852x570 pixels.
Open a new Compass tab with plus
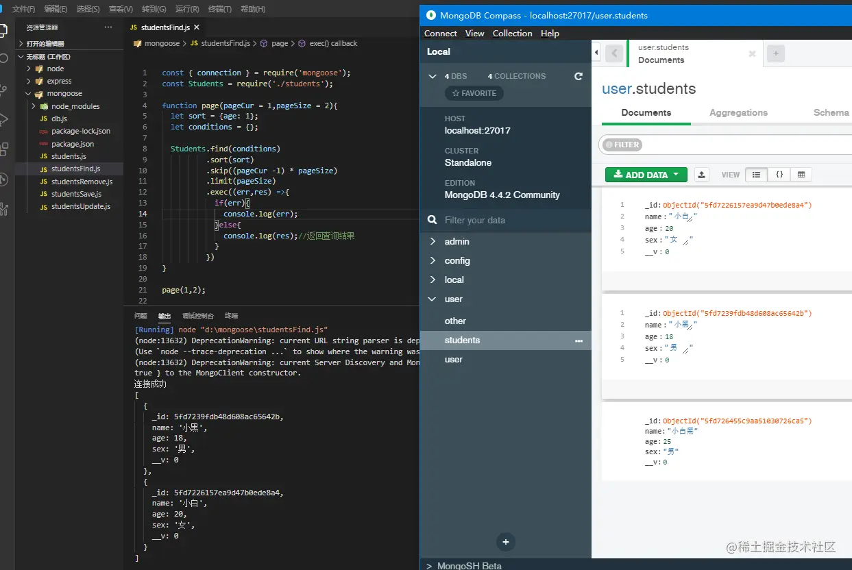point(775,53)
